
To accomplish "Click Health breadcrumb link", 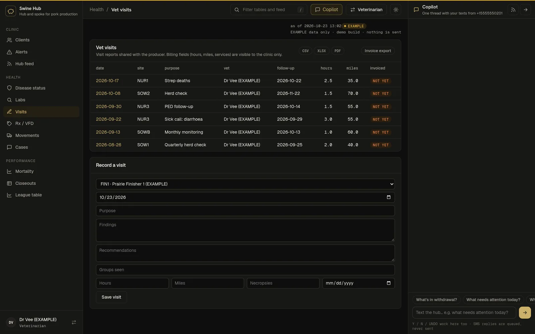I will (x=97, y=10).
